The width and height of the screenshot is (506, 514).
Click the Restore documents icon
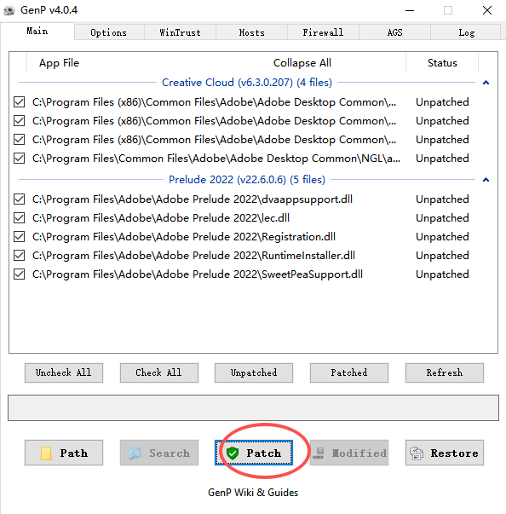[x=417, y=453]
